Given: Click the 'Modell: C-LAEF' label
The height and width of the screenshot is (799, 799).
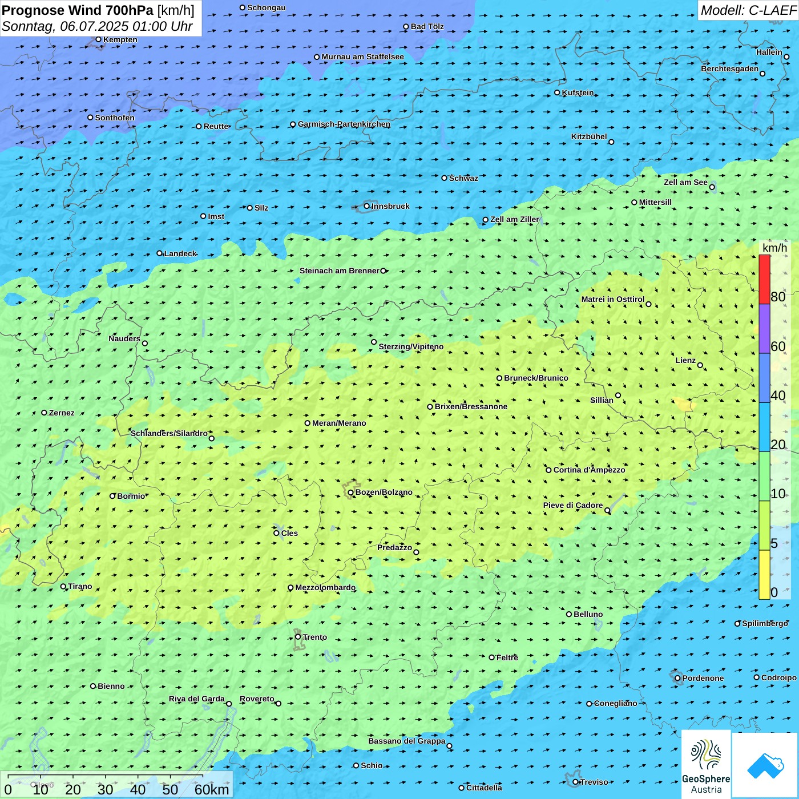Looking at the screenshot, I should click(x=748, y=10).
